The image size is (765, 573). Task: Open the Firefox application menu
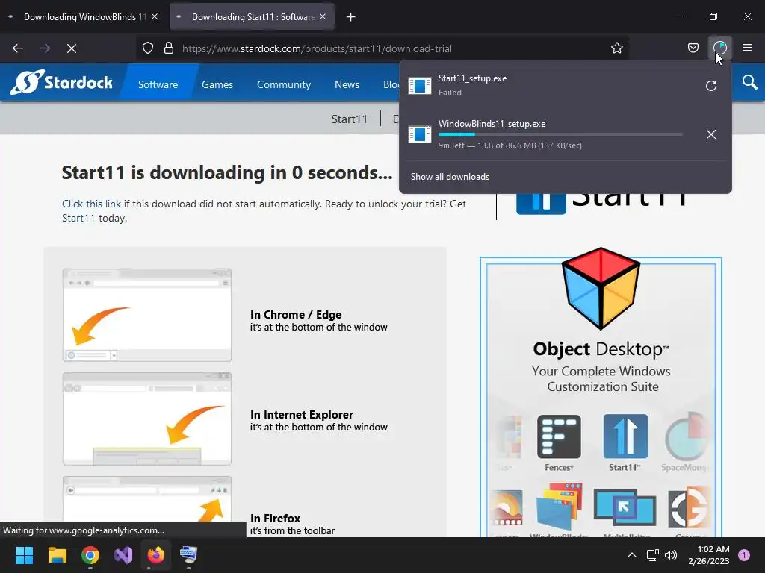coord(747,48)
